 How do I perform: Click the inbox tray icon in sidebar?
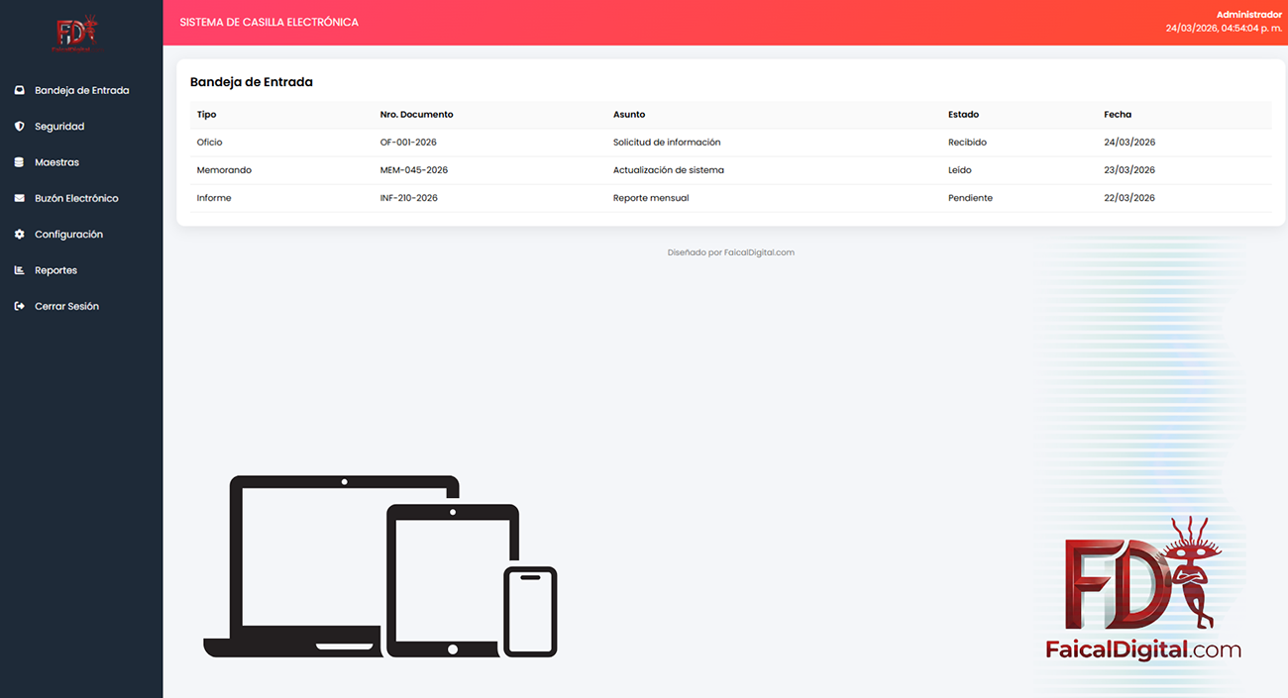(19, 90)
